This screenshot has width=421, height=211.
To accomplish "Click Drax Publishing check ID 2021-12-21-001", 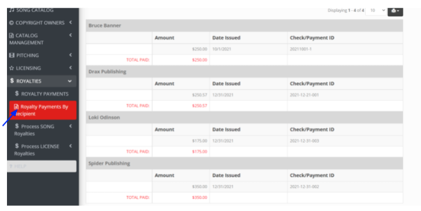I will pos(304,95).
